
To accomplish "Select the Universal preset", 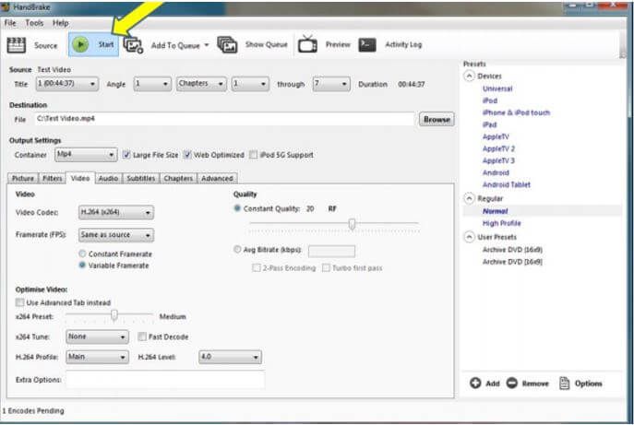I will click(x=497, y=89).
